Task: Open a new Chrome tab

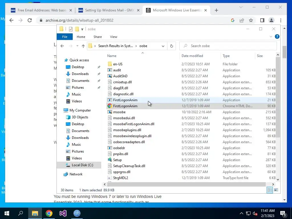Action: [216, 10]
